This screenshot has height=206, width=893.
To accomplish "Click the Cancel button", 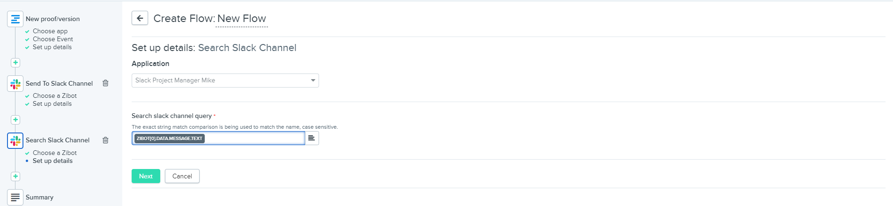I will (182, 176).
